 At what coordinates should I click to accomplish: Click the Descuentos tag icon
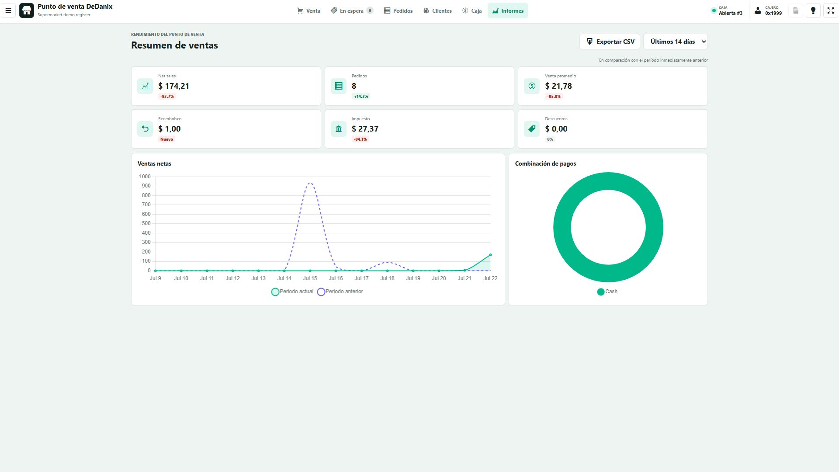coord(532,129)
